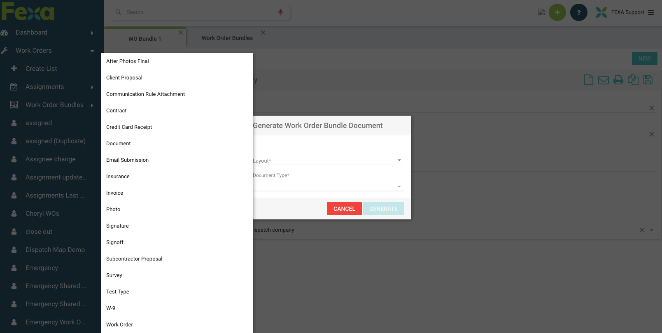Click the envelope email icon
This screenshot has height=333, width=662.
click(603, 80)
